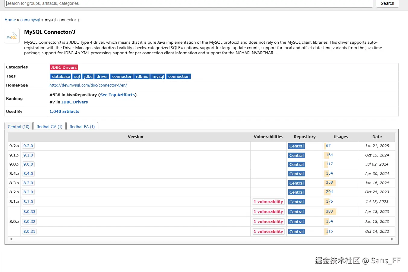Image resolution: width=408 pixels, height=272 pixels.
Task: Click the Usages column header
Action: pos(341,137)
